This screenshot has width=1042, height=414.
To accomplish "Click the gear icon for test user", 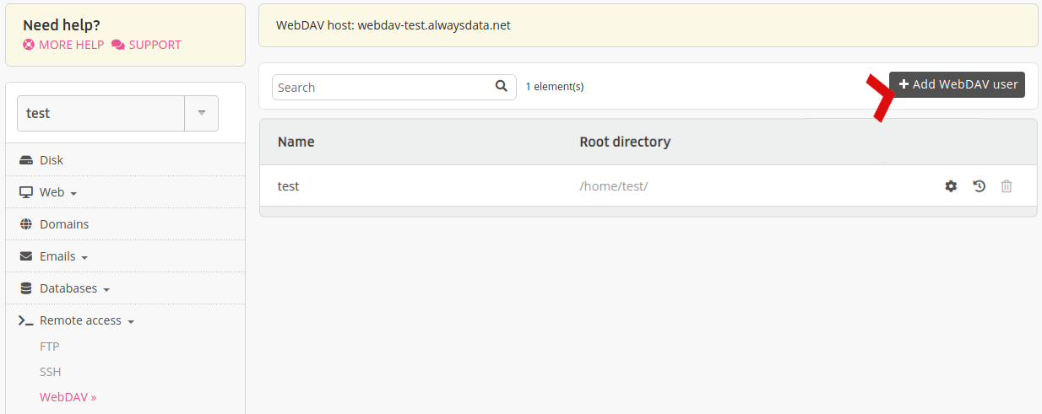I will pos(951,186).
